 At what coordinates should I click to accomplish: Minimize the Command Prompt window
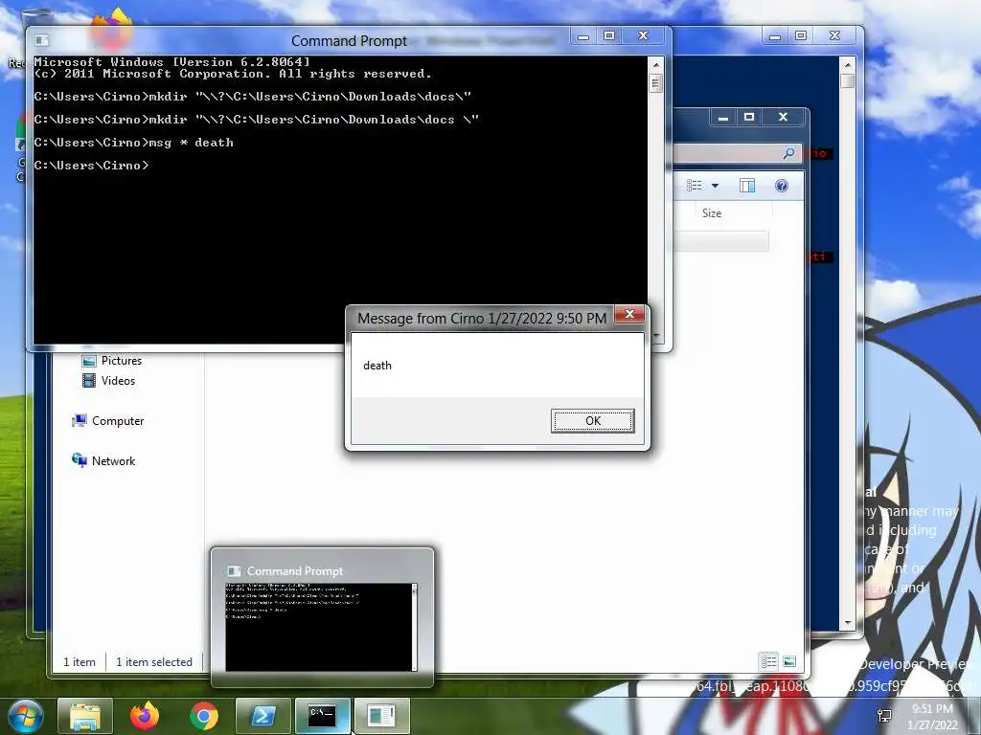583,36
